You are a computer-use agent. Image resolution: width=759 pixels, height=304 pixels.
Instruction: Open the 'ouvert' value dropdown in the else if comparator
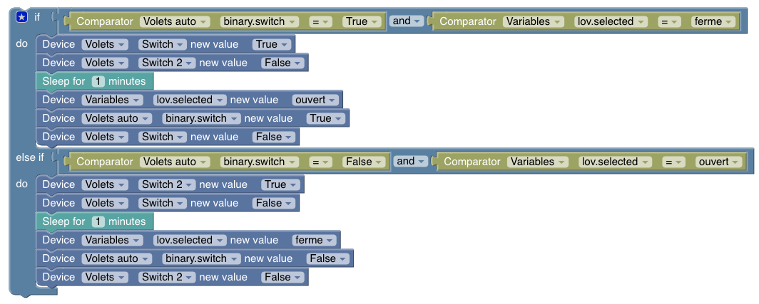[718, 162]
